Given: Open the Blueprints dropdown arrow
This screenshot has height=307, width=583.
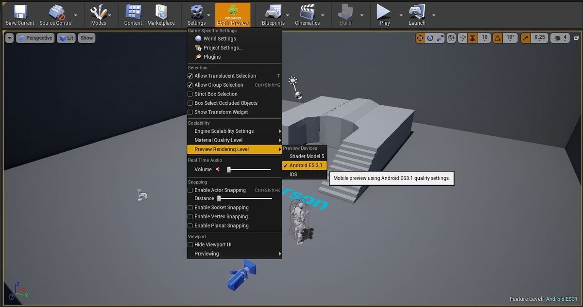Looking at the screenshot, I should 288,15.
